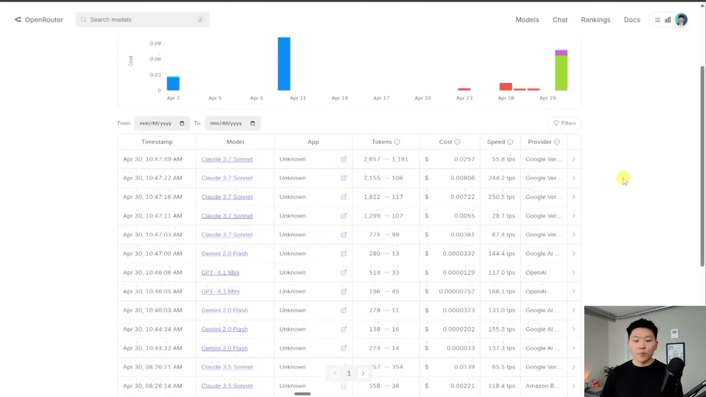Click the page vertical scrollbar
Screen dimensions: 706x397
click(703, 166)
